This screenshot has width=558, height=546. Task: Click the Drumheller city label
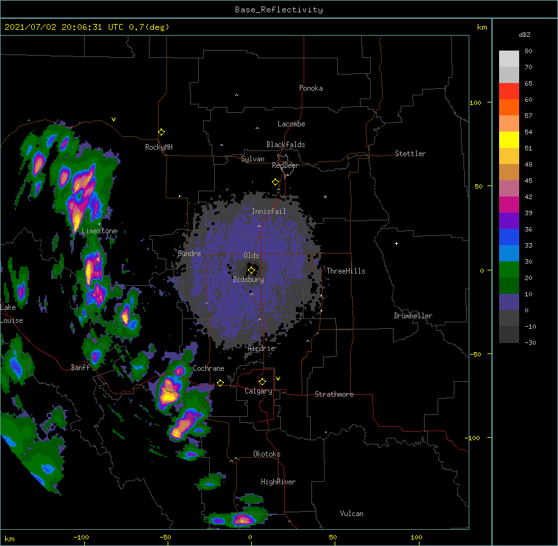(x=413, y=316)
